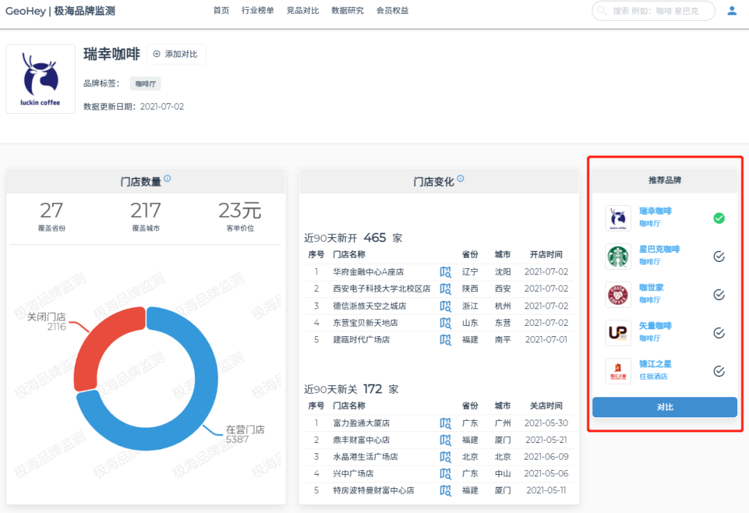Open 数据研究 menu item
The height and width of the screenshot is (513, 749).
pos(347,10)
